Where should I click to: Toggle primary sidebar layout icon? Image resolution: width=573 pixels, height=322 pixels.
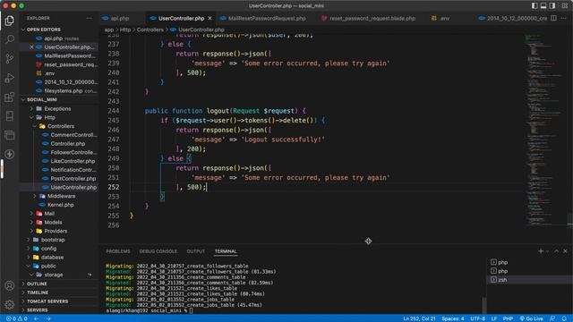[535, 5]
